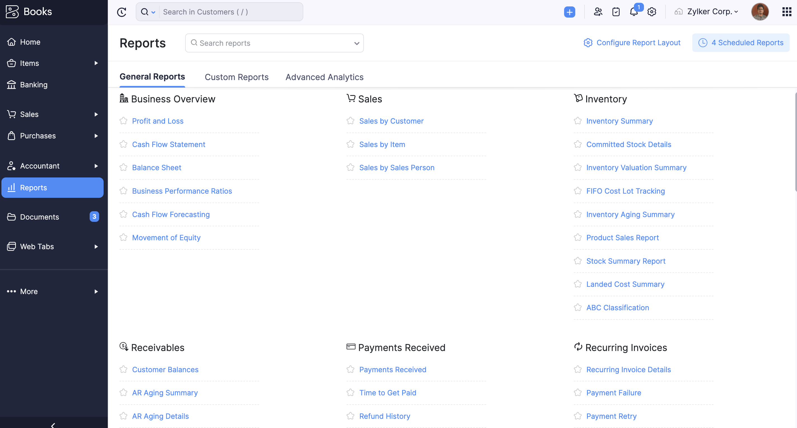Favorite the Profit and Loss report star

point(123,121)
